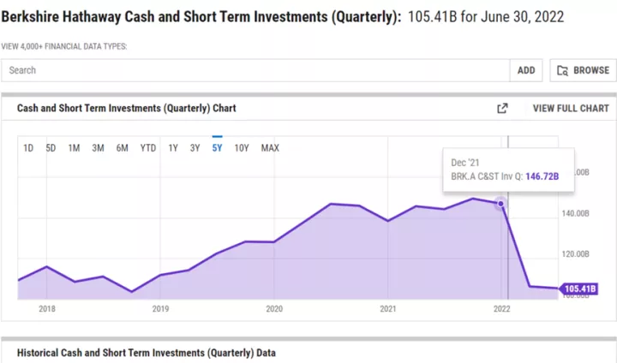
Task: Switch chart to 3M range
Action: (98, 148)
